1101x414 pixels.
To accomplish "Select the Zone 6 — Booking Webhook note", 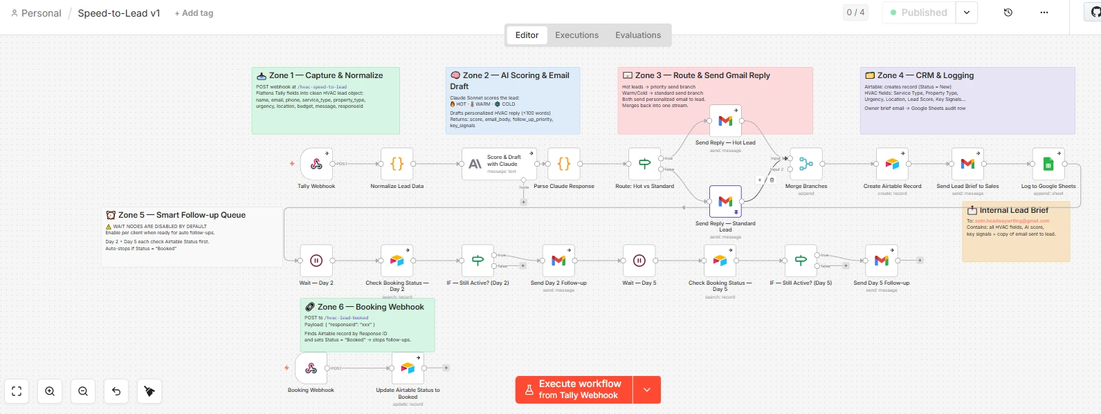I will tap(367, 325).
